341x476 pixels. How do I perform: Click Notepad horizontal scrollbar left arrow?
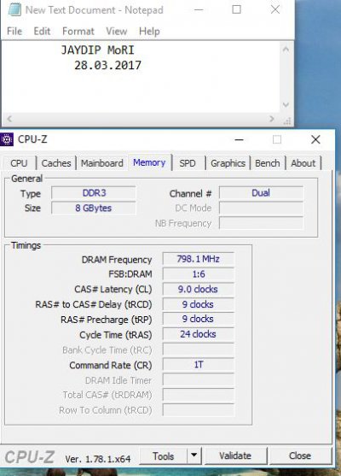tap(9, 119)
